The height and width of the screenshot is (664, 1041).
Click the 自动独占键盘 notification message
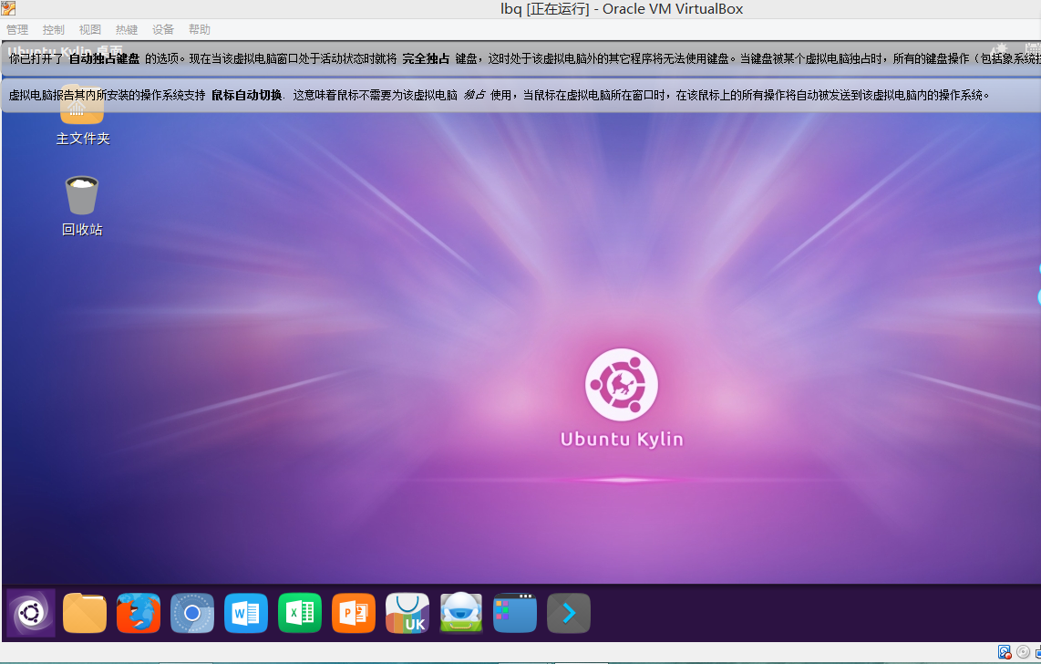tap(520, 58)
